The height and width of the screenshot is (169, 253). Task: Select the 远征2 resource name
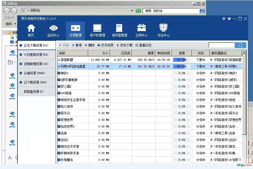point(65,140)
